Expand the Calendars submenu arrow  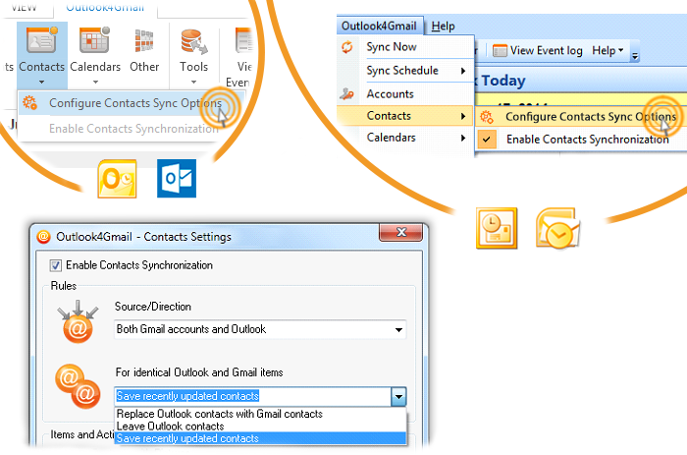tap(463, 138)
